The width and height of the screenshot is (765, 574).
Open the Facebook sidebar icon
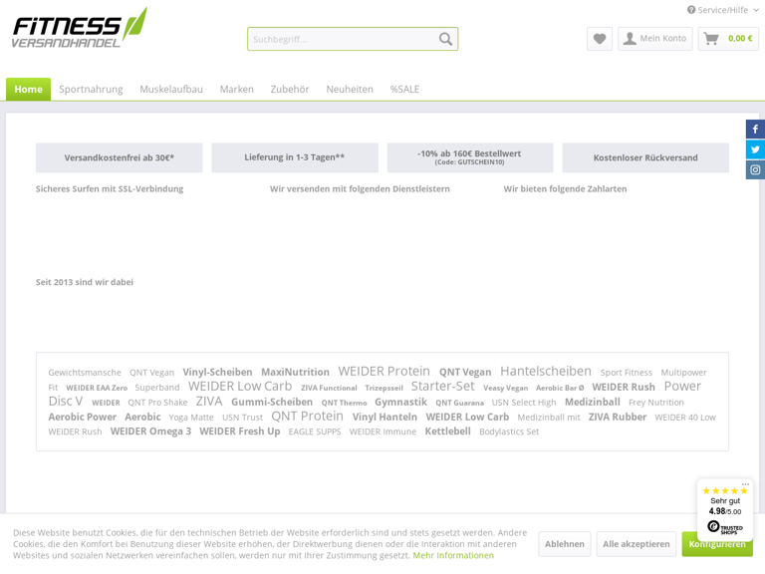[755, 130]
